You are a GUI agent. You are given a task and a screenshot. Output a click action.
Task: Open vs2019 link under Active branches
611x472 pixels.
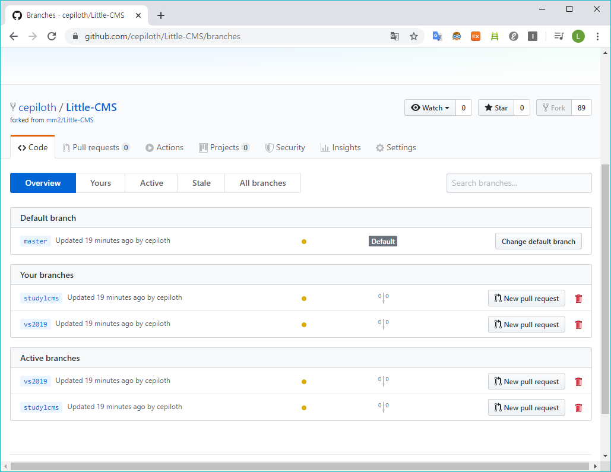[36, 381]
